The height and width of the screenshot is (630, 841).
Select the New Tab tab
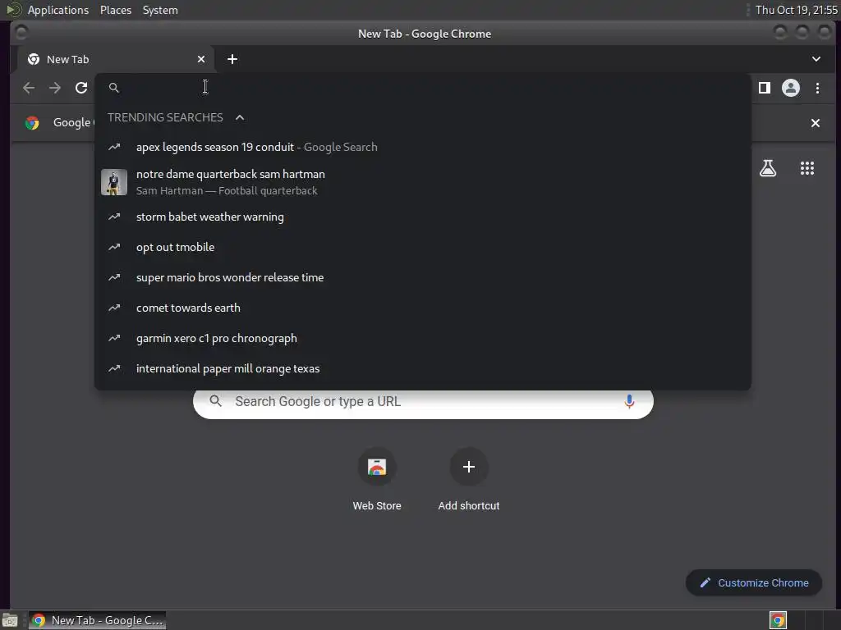click(x=115, y=59)
